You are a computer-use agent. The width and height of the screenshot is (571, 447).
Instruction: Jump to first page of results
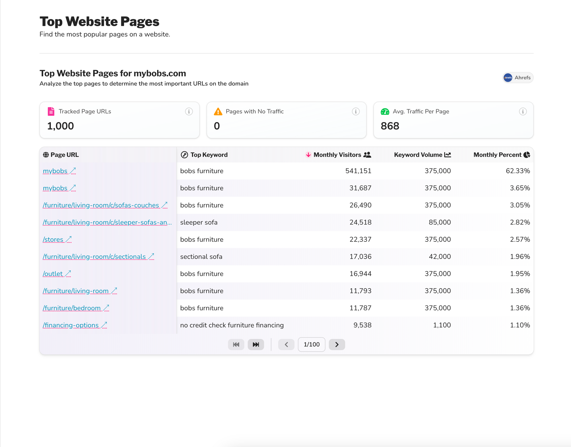[236, 345]
